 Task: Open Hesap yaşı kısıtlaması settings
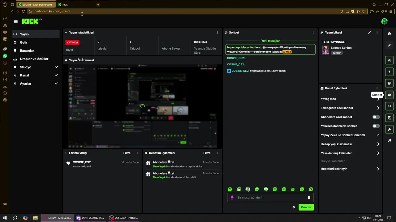(x=350, y=144)
